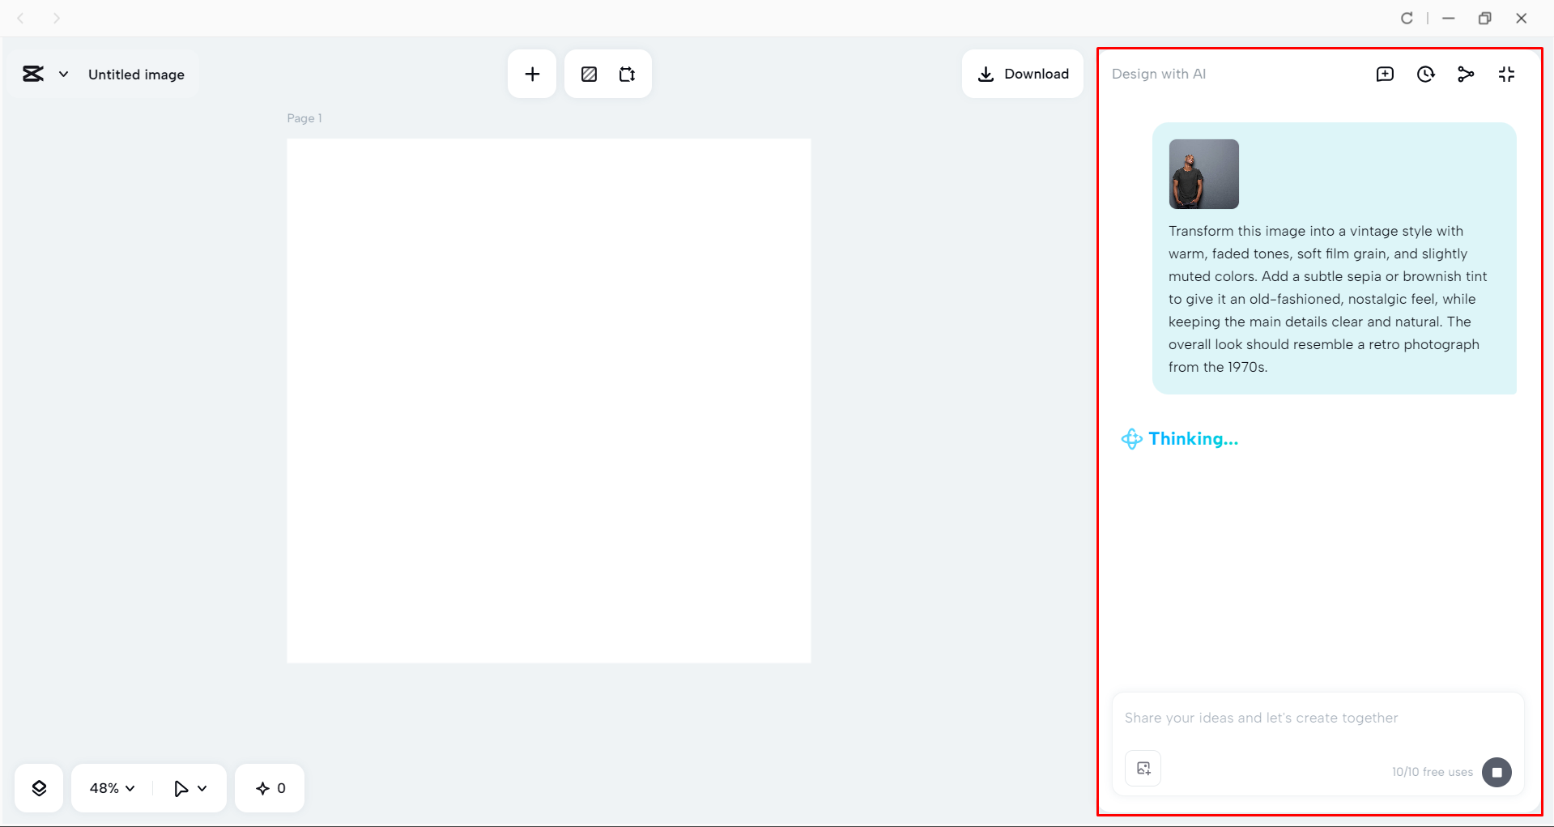Open the background fill tool

589,74
